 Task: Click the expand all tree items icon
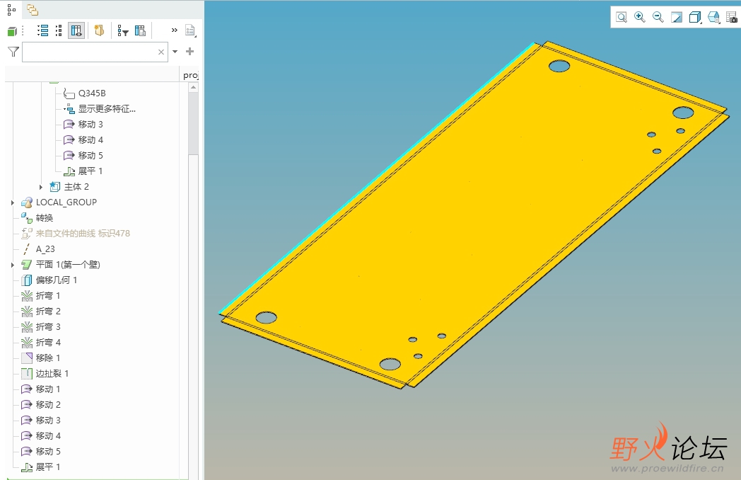pos(42,30)
